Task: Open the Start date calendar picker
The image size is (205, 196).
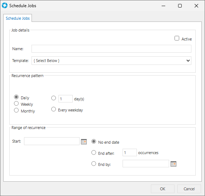Action: point(84,142)
